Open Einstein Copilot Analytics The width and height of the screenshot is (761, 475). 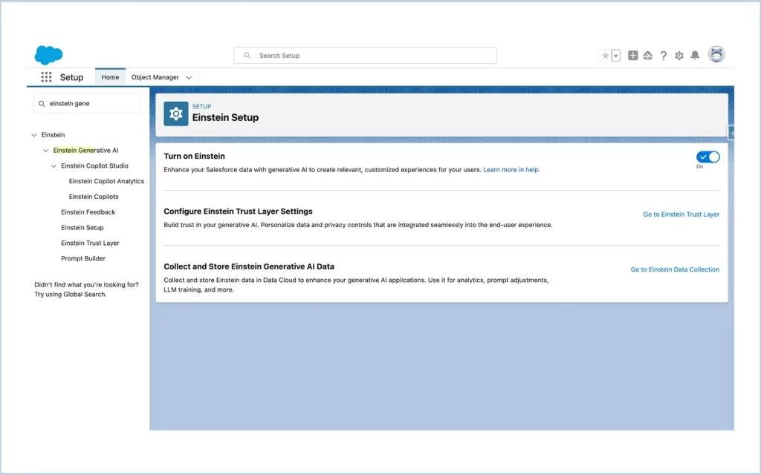(106, 181)
